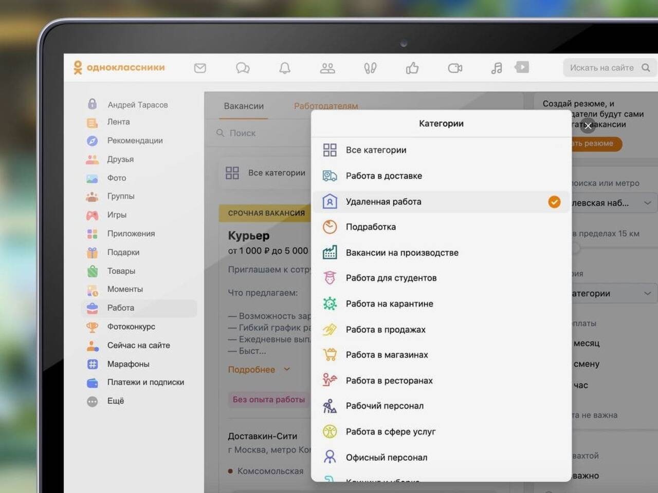Switch to the Работодателям tab
The height and width of the screenshot is (493, 658).
click(326, 106)
